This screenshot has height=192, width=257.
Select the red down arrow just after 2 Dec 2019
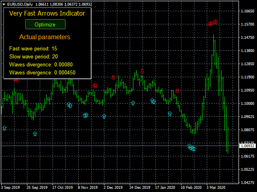[113, 78]
